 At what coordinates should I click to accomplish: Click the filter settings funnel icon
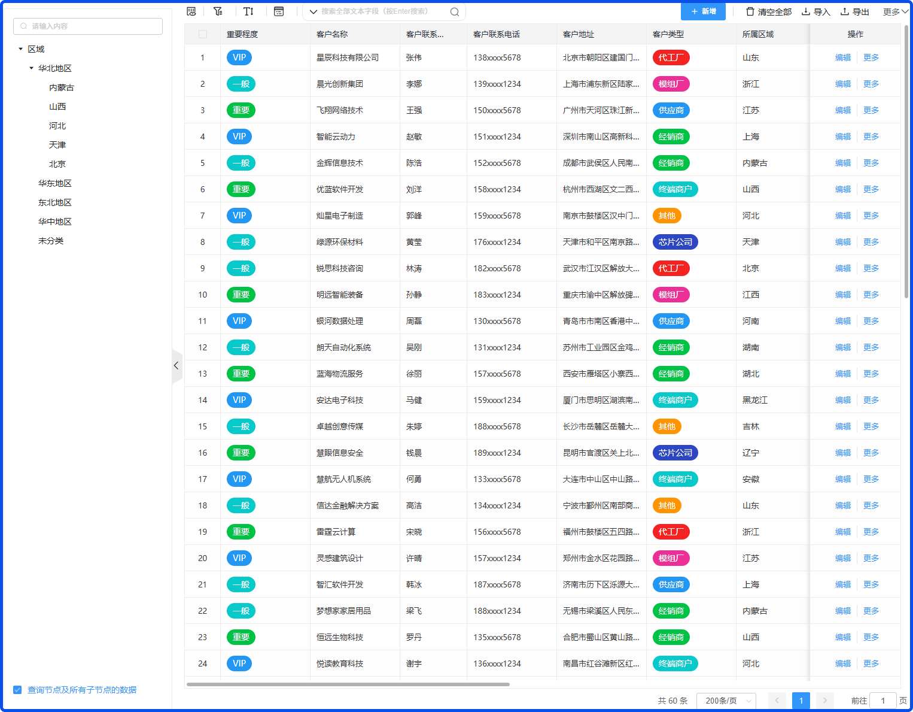click(218, 11)
